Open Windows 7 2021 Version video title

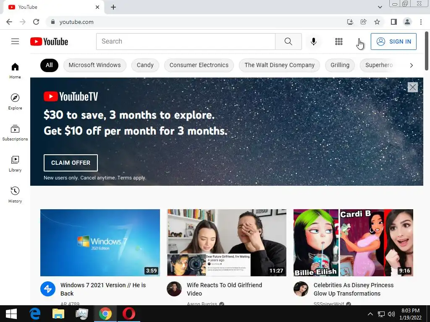pos(103,289)
